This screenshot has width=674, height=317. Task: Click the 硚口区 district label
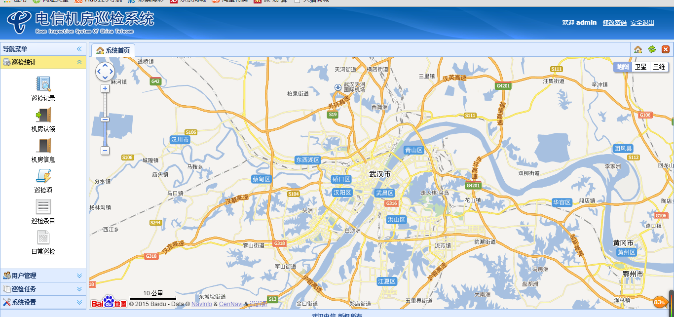(x=341, y=179)
